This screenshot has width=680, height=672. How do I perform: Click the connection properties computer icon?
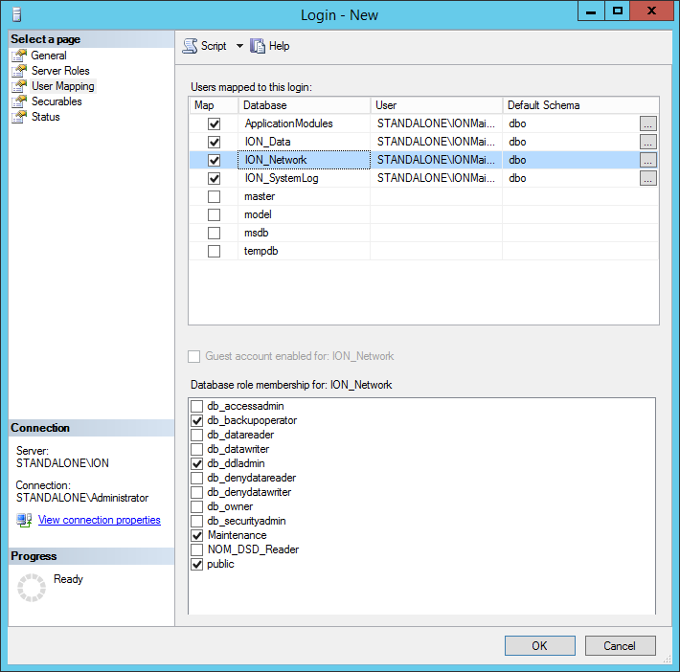click(x=24, y=520)
